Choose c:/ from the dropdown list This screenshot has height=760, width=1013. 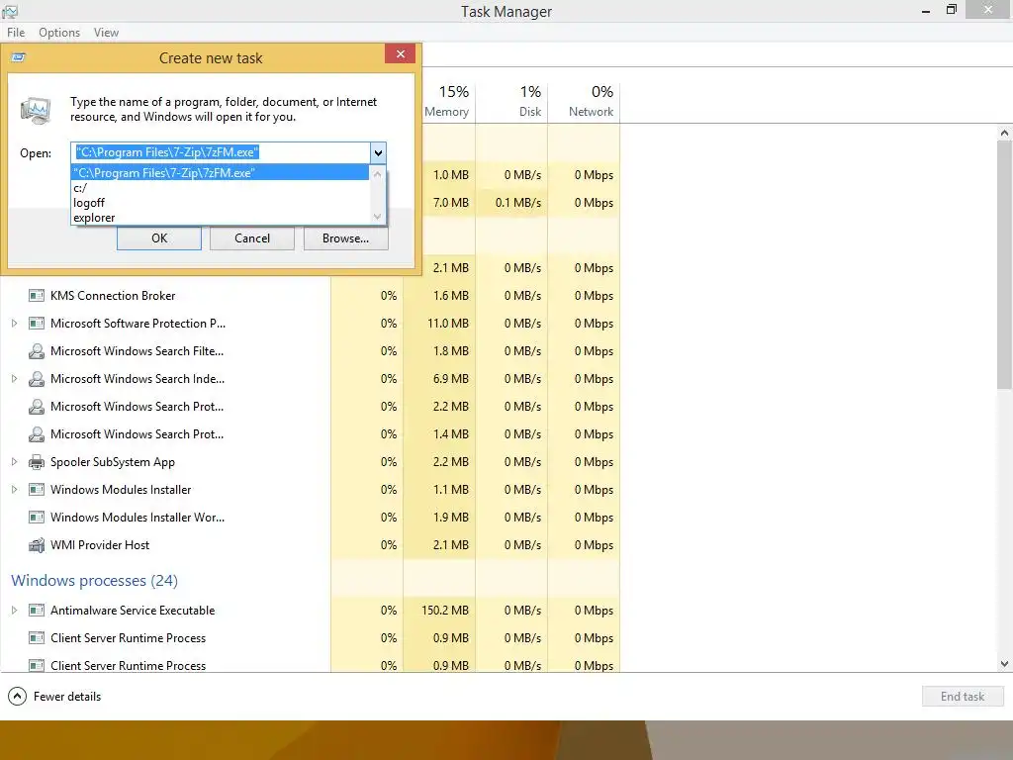pyautogui.click(x=220, y=187)
